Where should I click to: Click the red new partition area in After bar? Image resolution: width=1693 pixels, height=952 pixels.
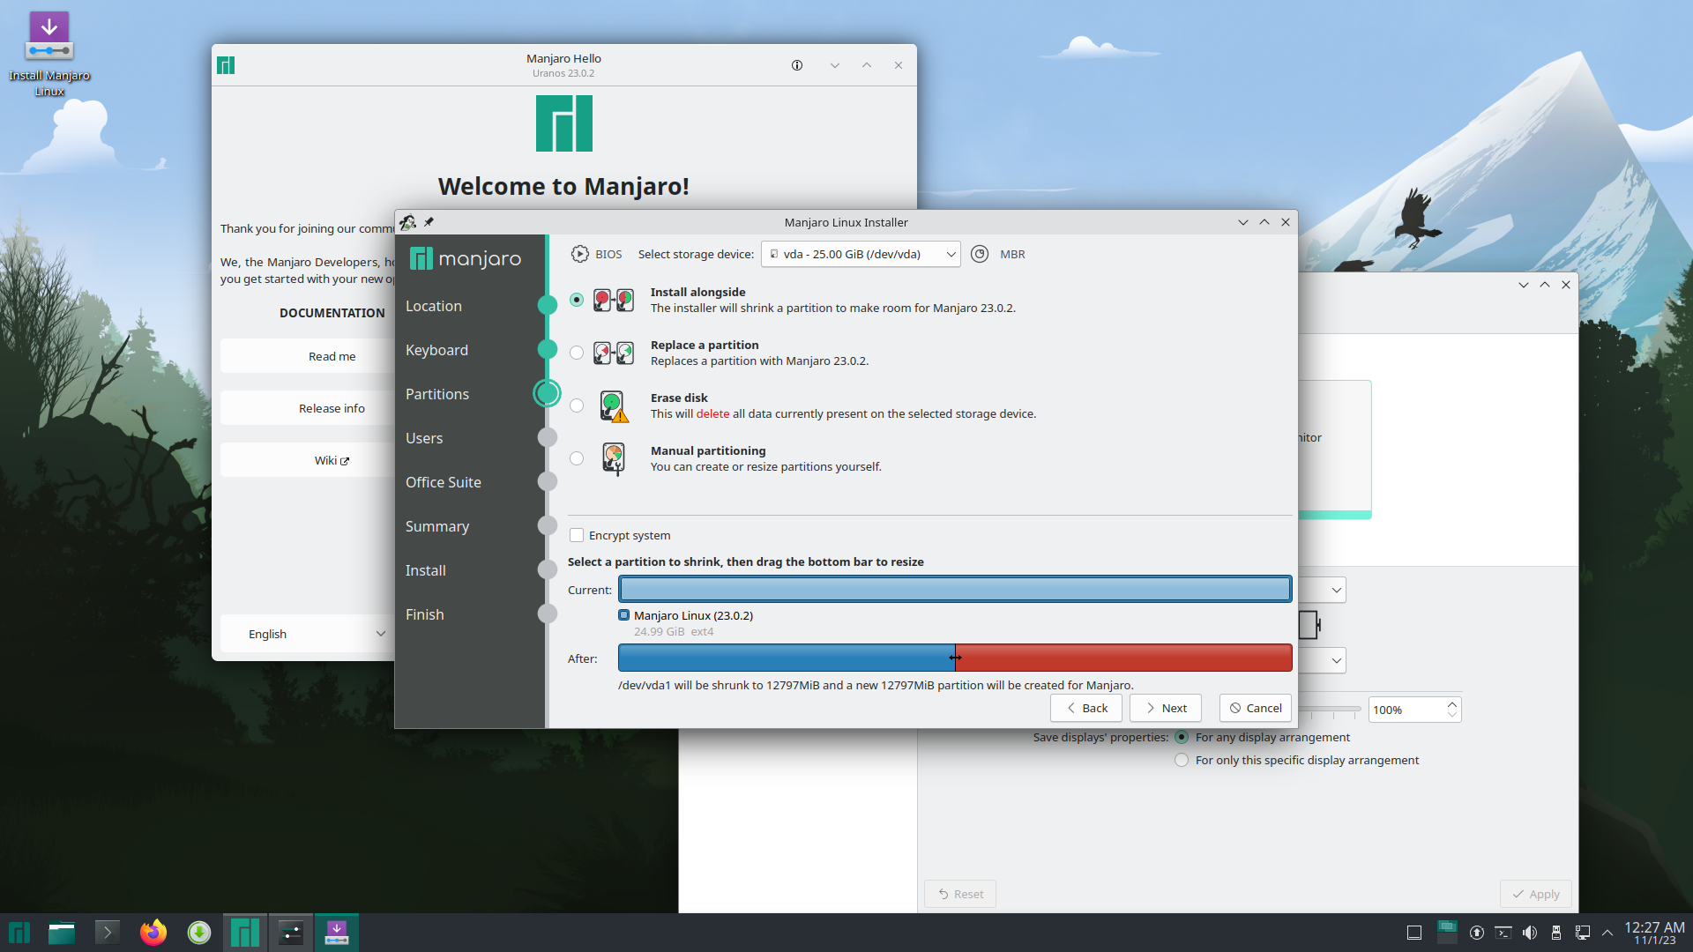click(1124, 658)
